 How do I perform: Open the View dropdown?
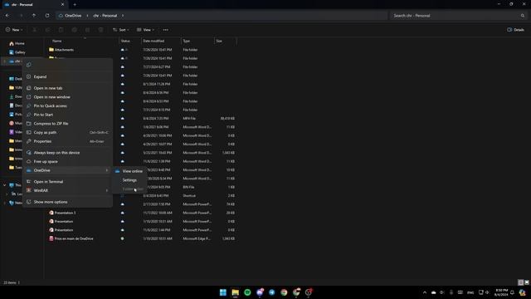[146, 30]
